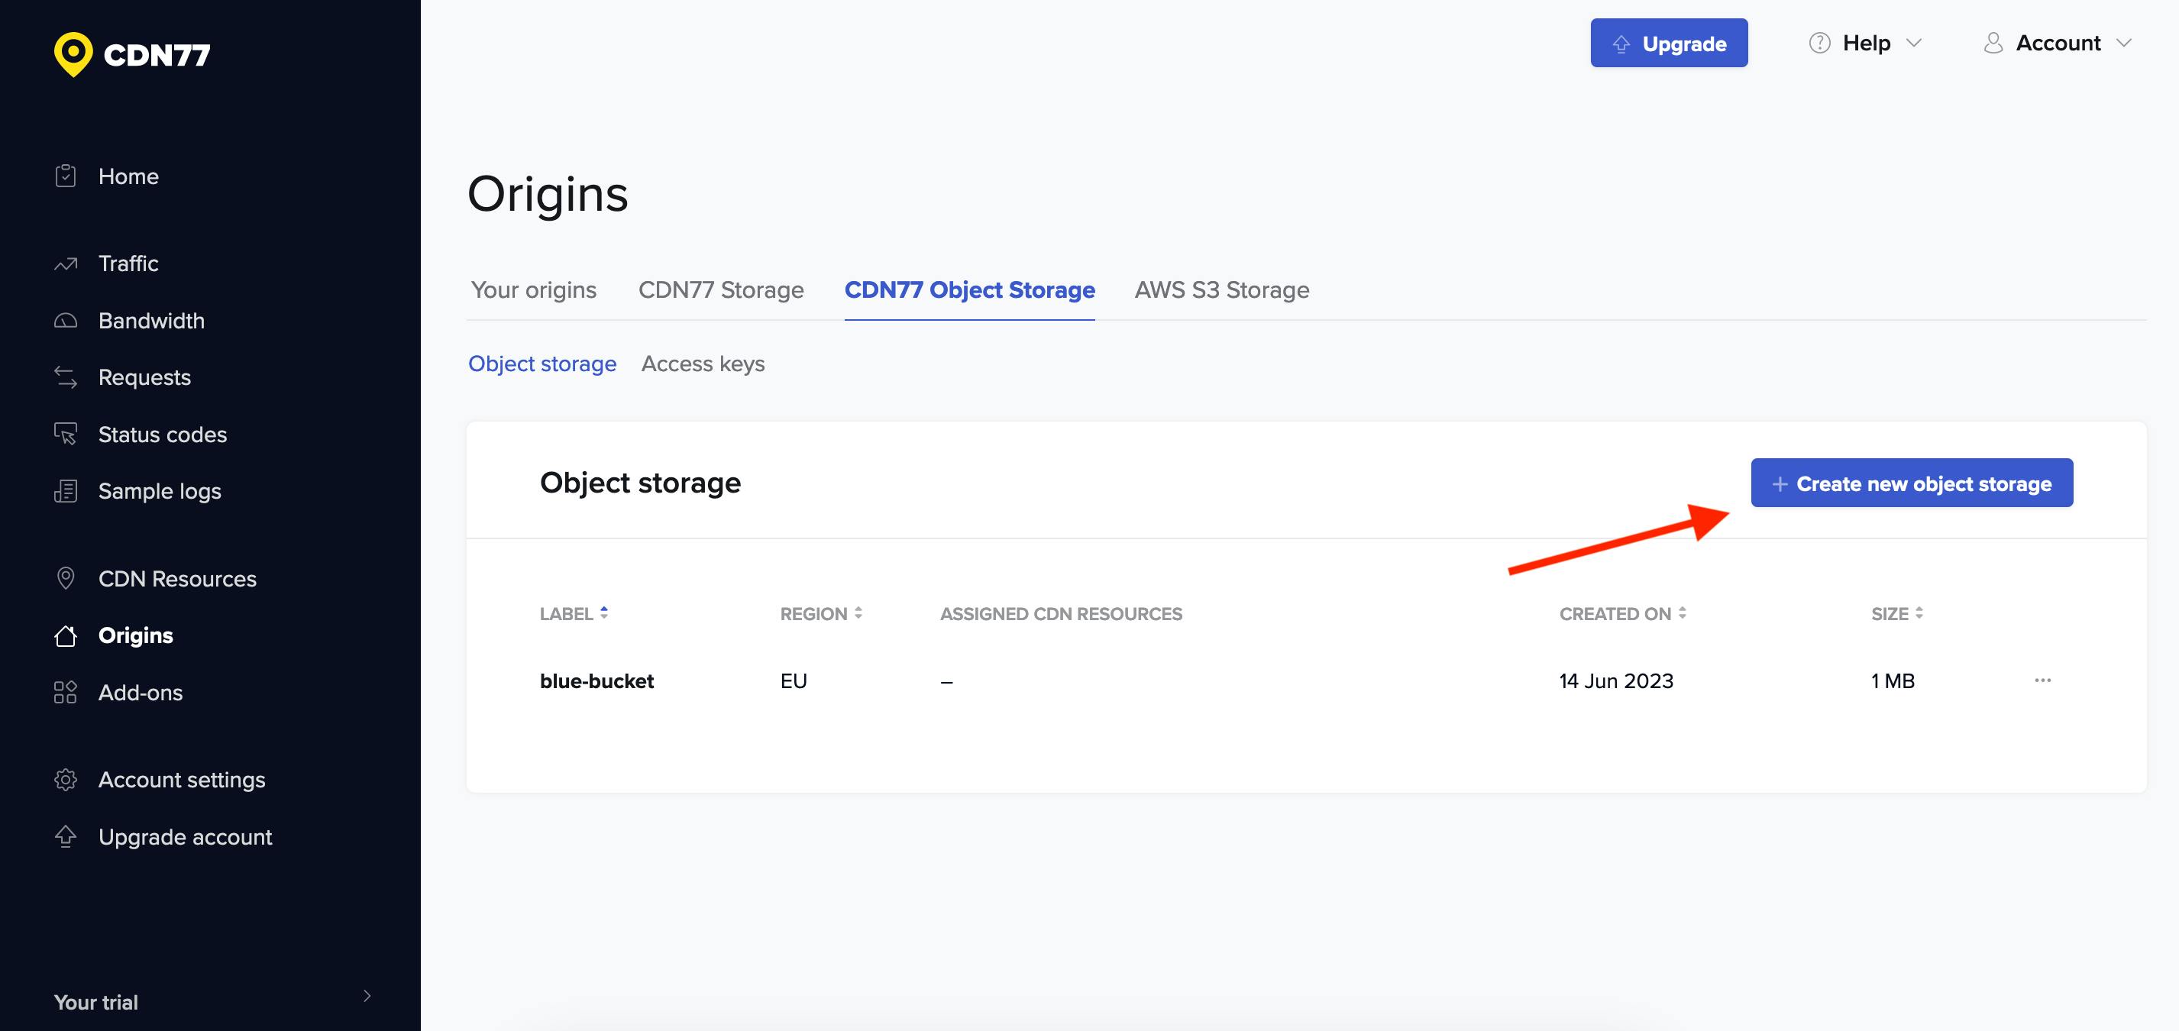Click Create new object storage button
2179x1031 pixels.
click(x=1912, y=483)
